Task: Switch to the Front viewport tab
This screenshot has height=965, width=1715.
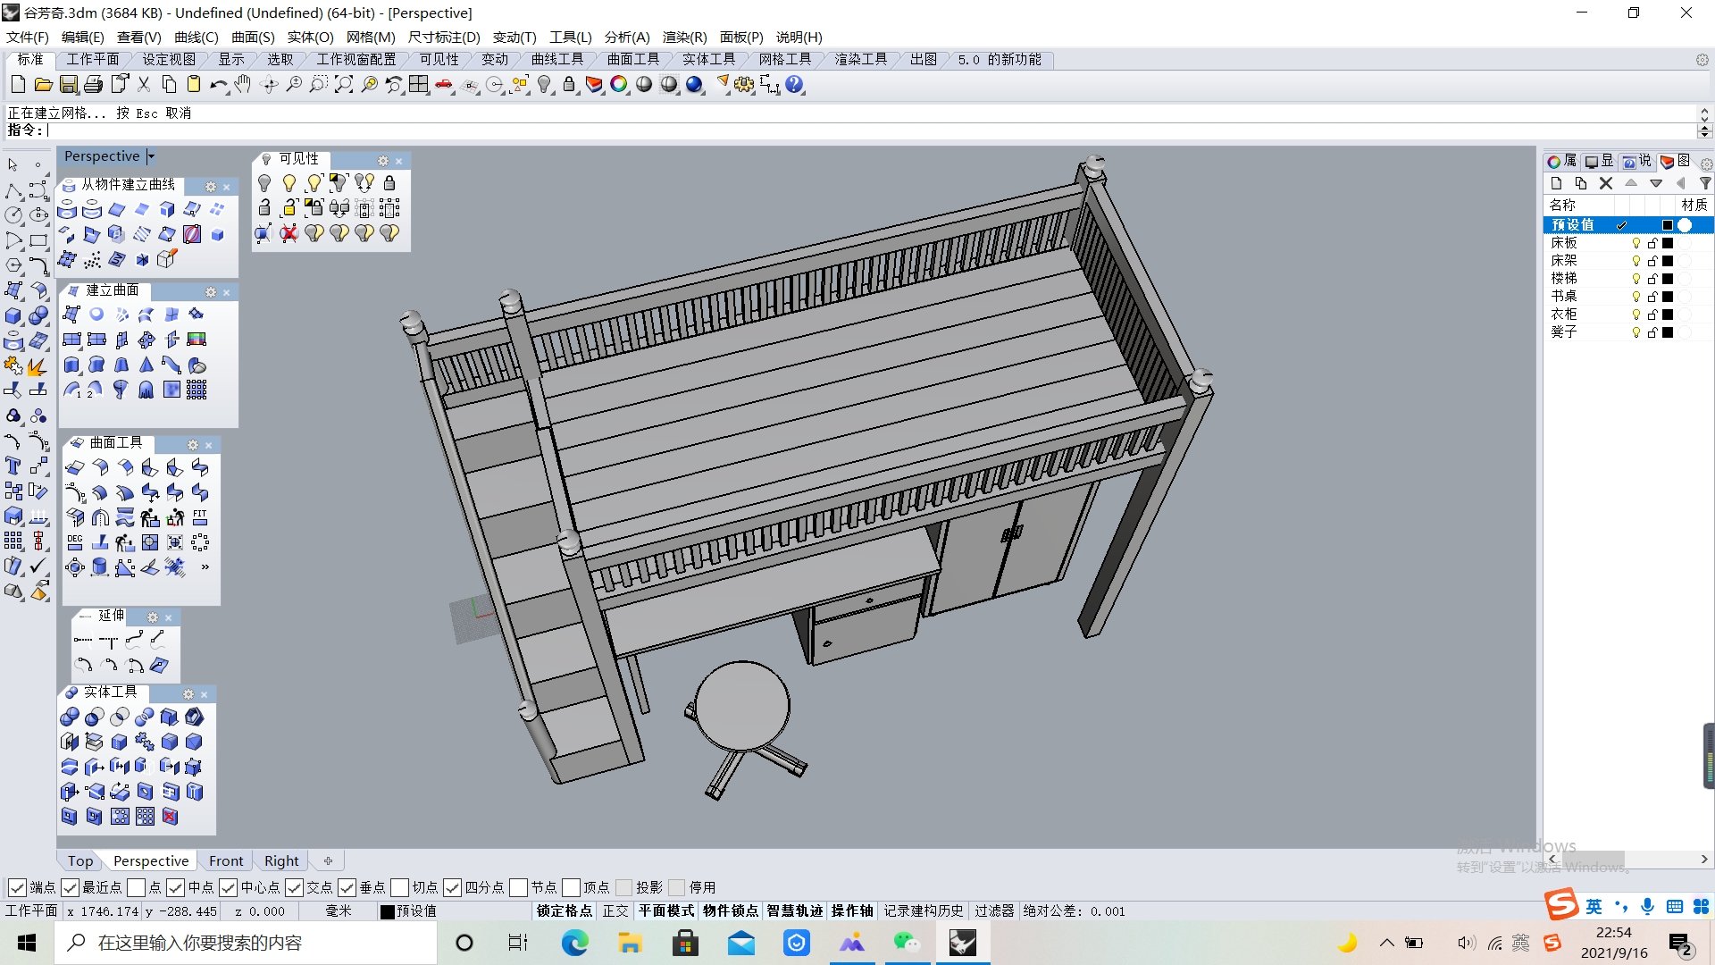Action: pos(226,860)
